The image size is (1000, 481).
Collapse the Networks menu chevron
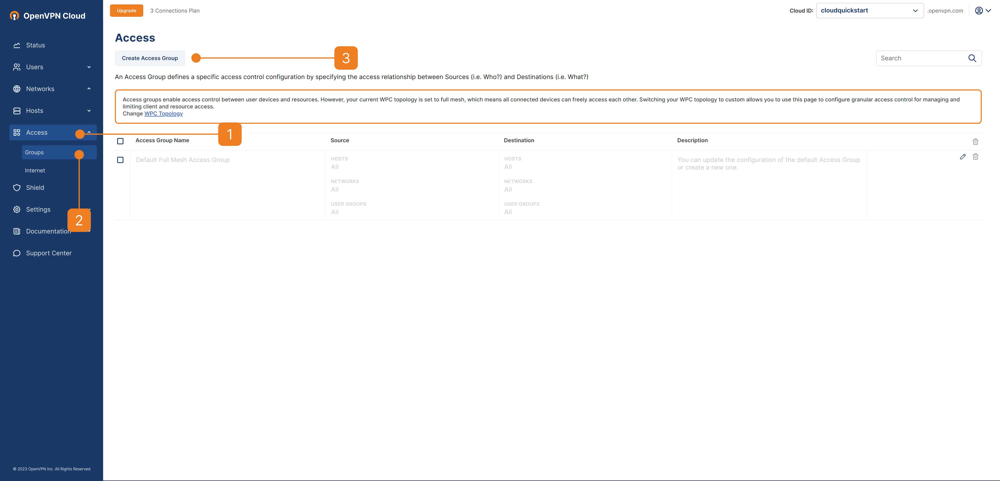click(x=89, y=89)
